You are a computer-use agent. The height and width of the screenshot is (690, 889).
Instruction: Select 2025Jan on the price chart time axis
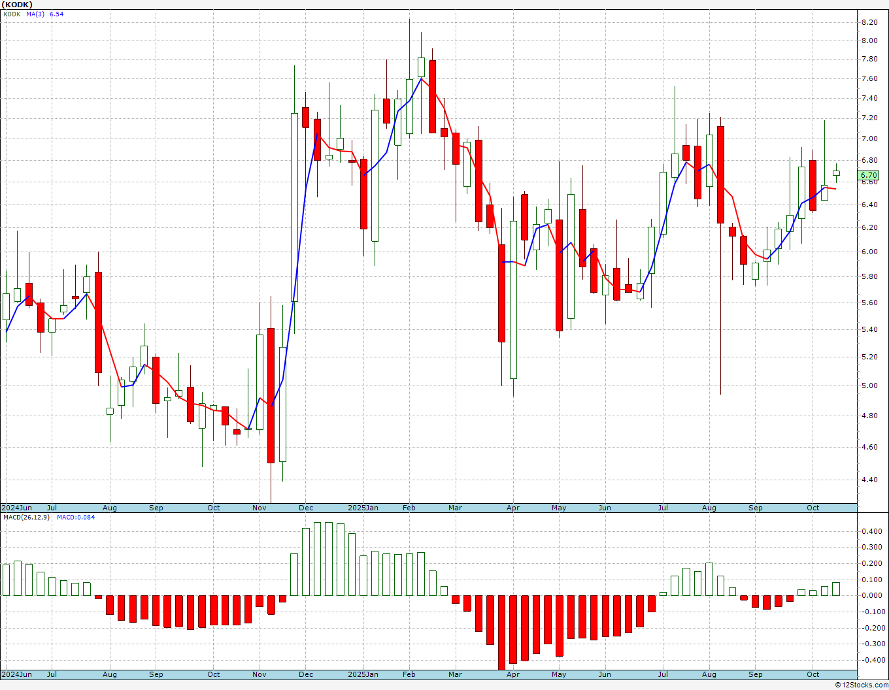363,508
